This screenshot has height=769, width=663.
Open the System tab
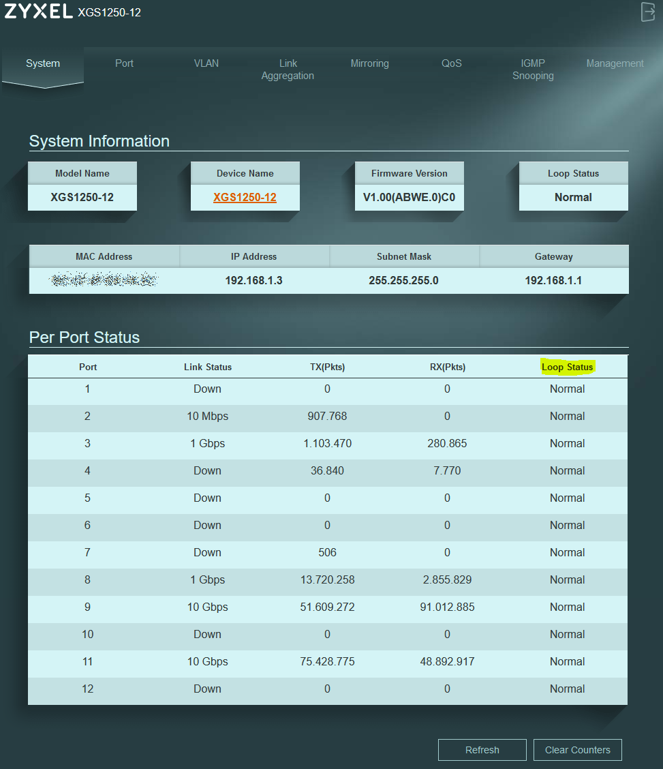pyautogui.click(x=43, y=63)
